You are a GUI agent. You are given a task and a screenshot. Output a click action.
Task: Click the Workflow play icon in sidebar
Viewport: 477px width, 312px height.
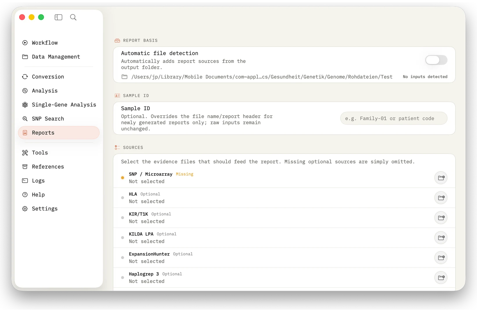coord(25,43)
